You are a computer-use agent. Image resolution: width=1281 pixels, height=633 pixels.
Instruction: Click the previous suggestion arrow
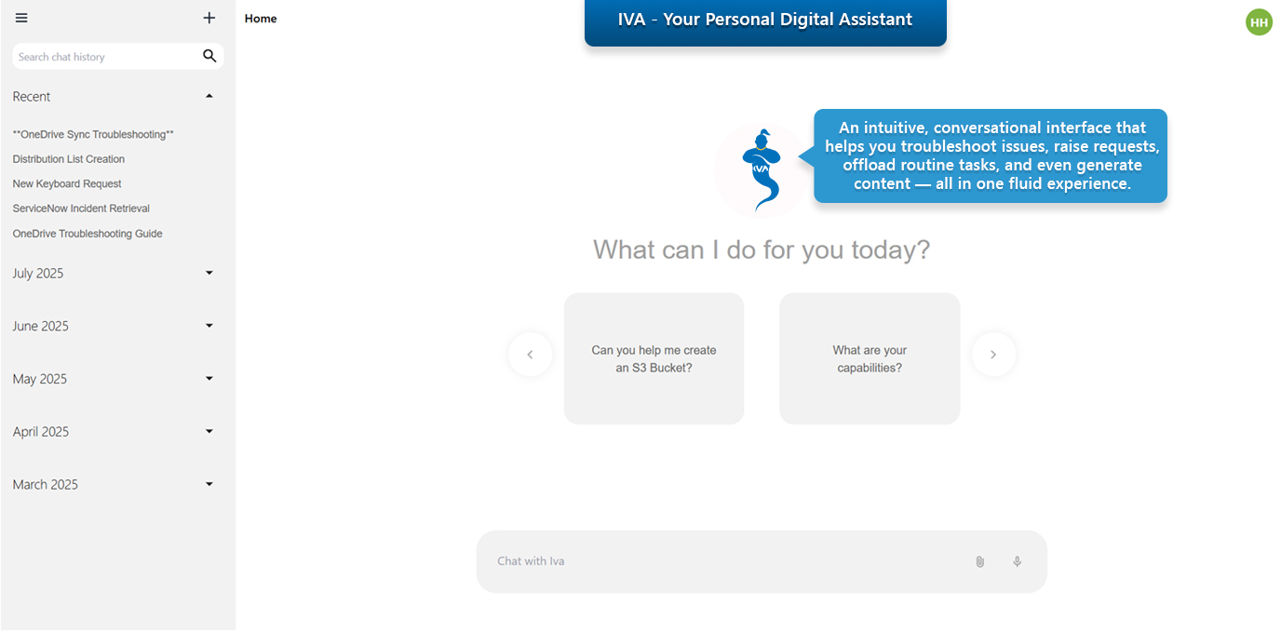[530, 355]
